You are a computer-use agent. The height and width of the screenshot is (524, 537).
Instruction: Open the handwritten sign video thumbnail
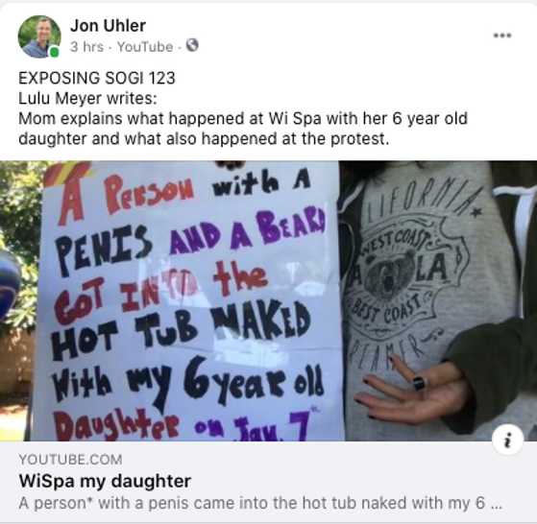click(x=269, y=300)
